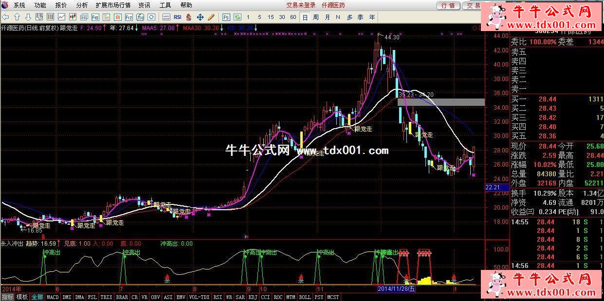Click the four-way move arrows icon
The height and width of the screenshot is (301, 604).
200,17
